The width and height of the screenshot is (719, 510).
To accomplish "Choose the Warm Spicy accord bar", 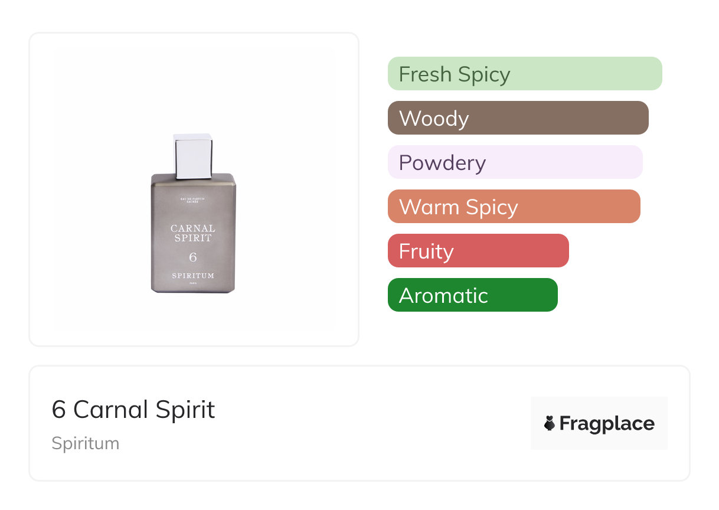I will coord(514,207).
